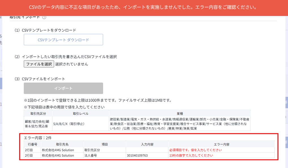Click the 取引先区分 item cell in error table
This screenshot has width=288, height=168.
point(105,150)
